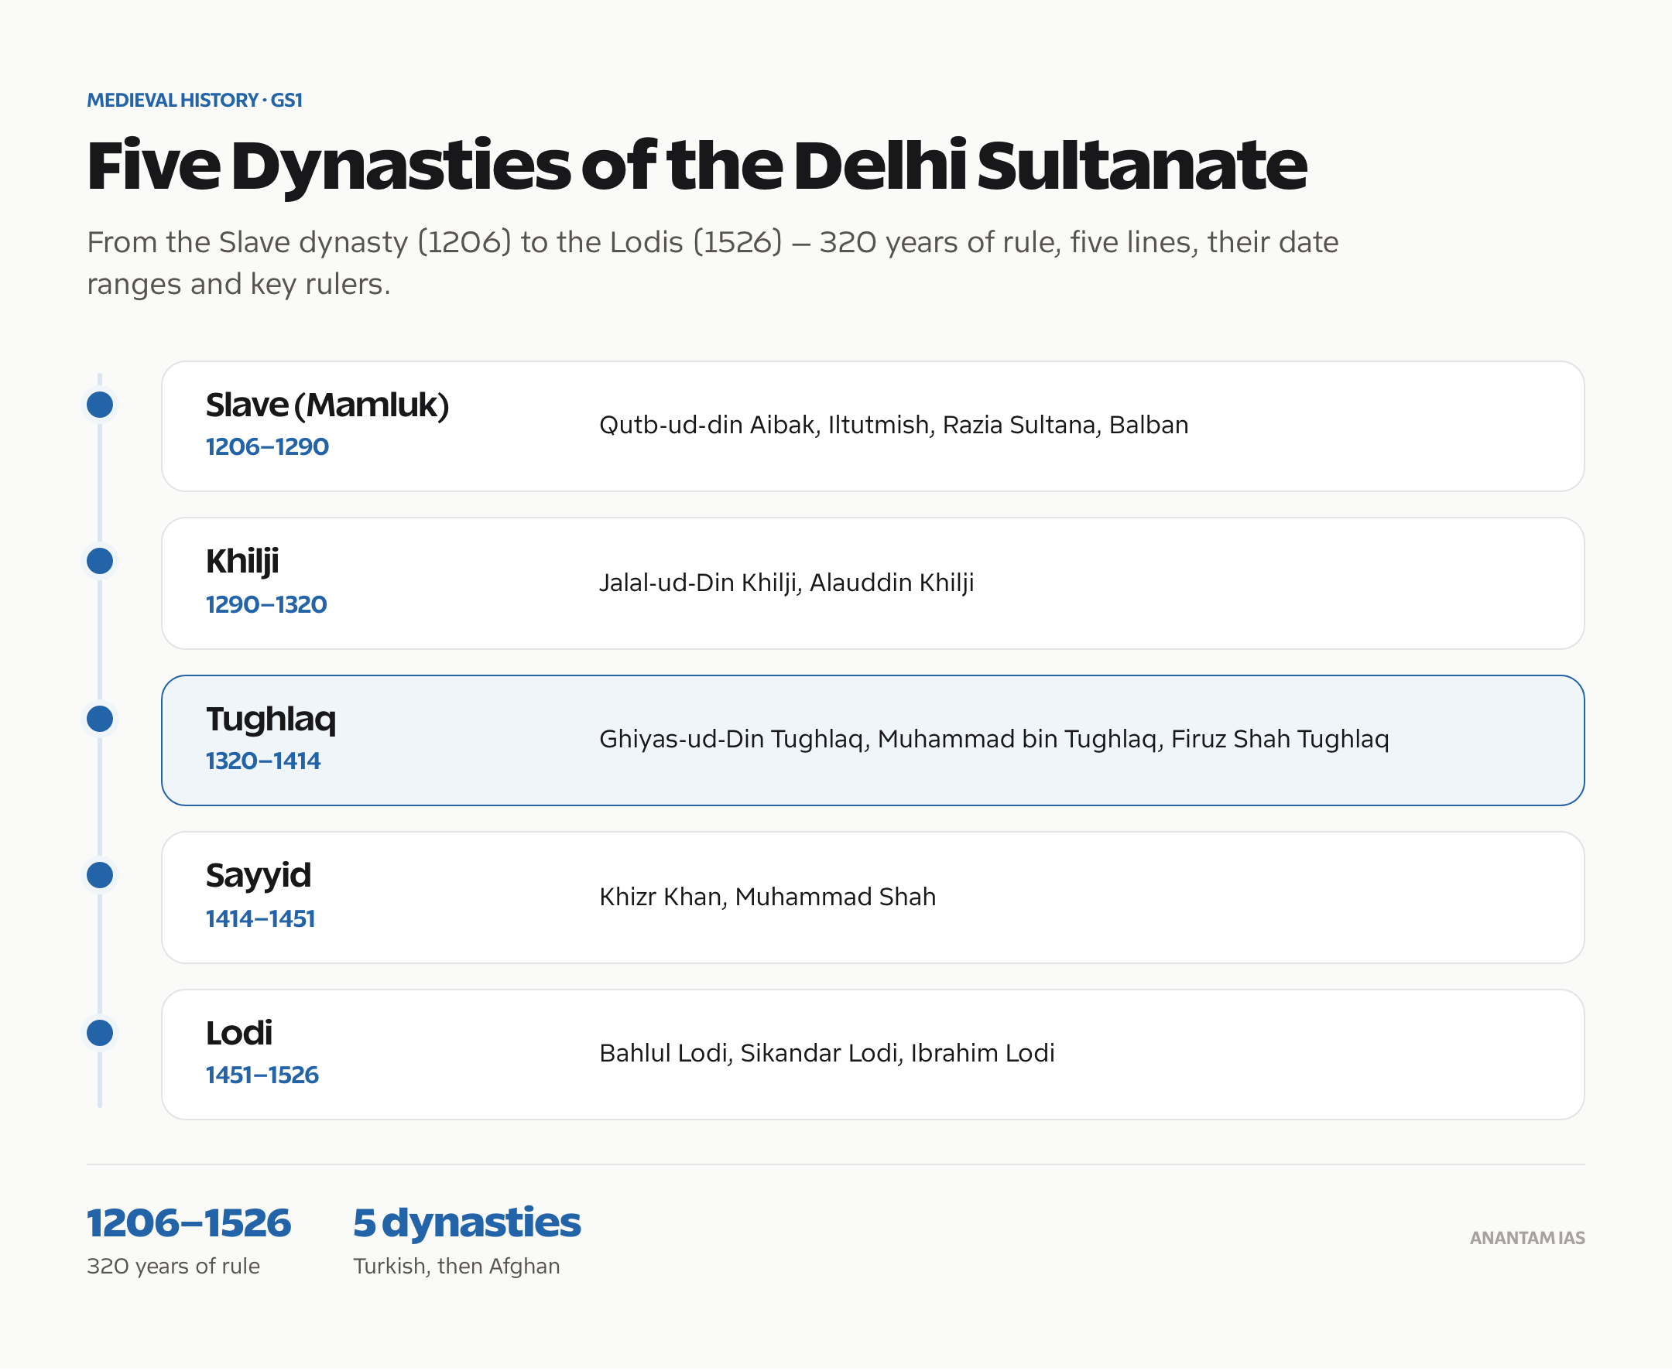This screenshot has width=1672, height=1371.
Task: Click 'Bahlul Lodi, Sikandar Lodi, Ibrahim Lodi' text
Action: pos(827,1054)
